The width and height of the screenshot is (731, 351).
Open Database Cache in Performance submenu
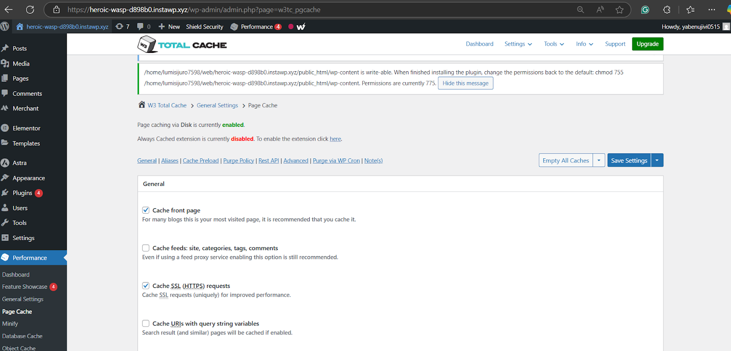(22, 336)
